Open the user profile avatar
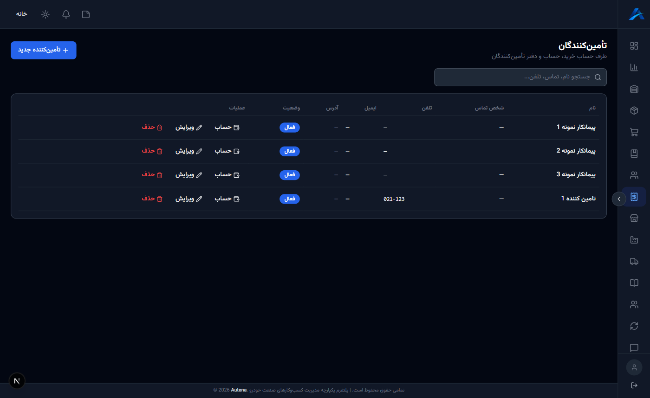Image resolution: width=650 pixels, height=398 pixels. coord(634,367)
